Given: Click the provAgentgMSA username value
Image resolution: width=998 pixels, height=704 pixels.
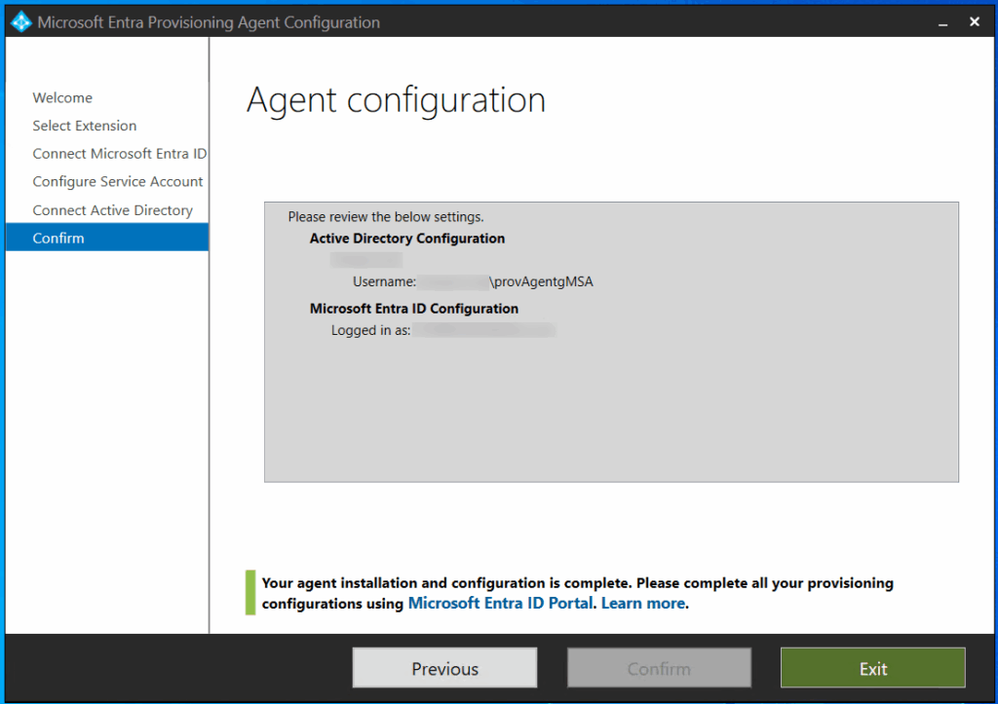Looking at the screenshot, I should (x=541, y=282).
